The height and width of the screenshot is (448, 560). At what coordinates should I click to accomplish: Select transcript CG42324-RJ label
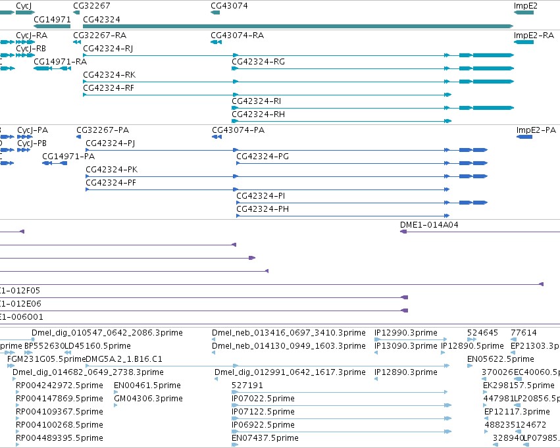[x=108, y=48]
